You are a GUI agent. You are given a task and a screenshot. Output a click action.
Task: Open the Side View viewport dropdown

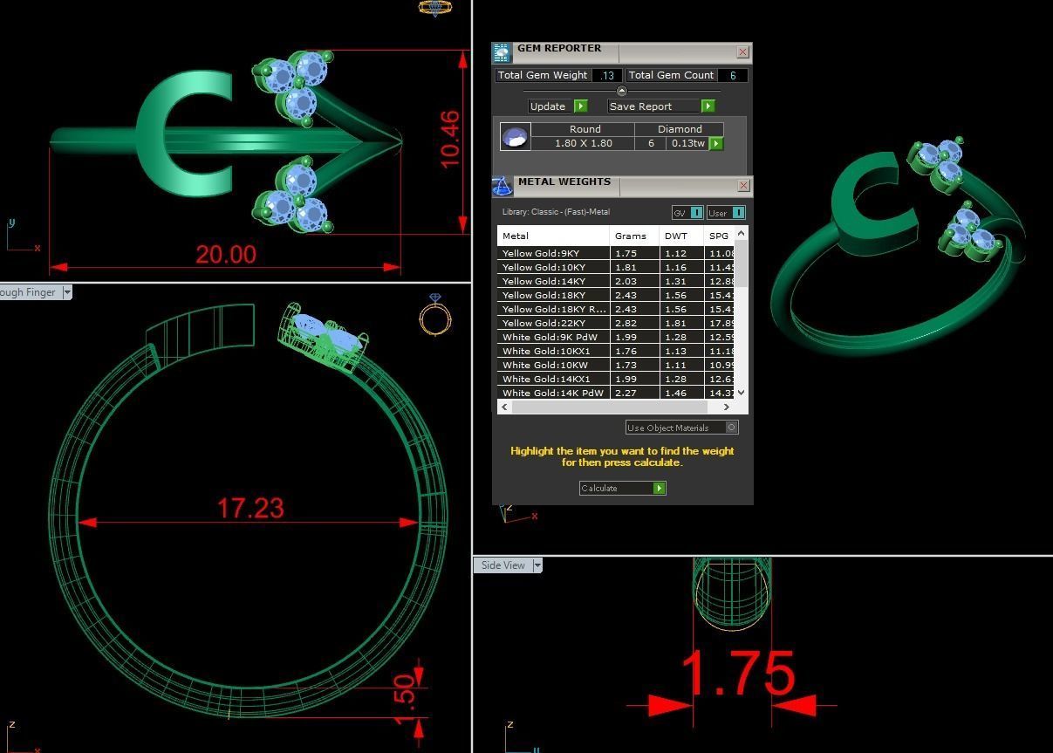[537, 565]
